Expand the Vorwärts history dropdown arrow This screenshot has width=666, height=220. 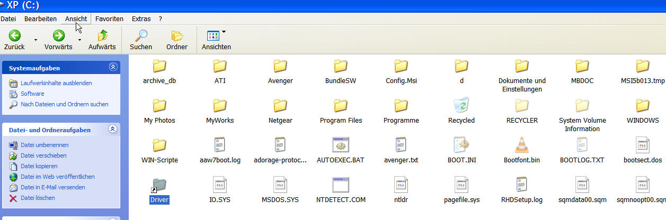click(x=79, y=40)
